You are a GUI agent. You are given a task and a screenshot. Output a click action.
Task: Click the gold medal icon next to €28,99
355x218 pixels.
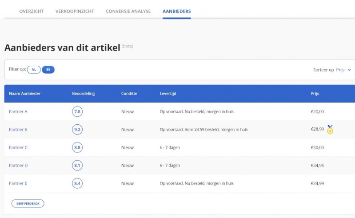pyautogui.click(x=330, y=130)
